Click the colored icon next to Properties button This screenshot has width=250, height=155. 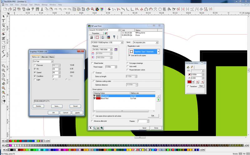pyautogui.click(x=106, y=33)
